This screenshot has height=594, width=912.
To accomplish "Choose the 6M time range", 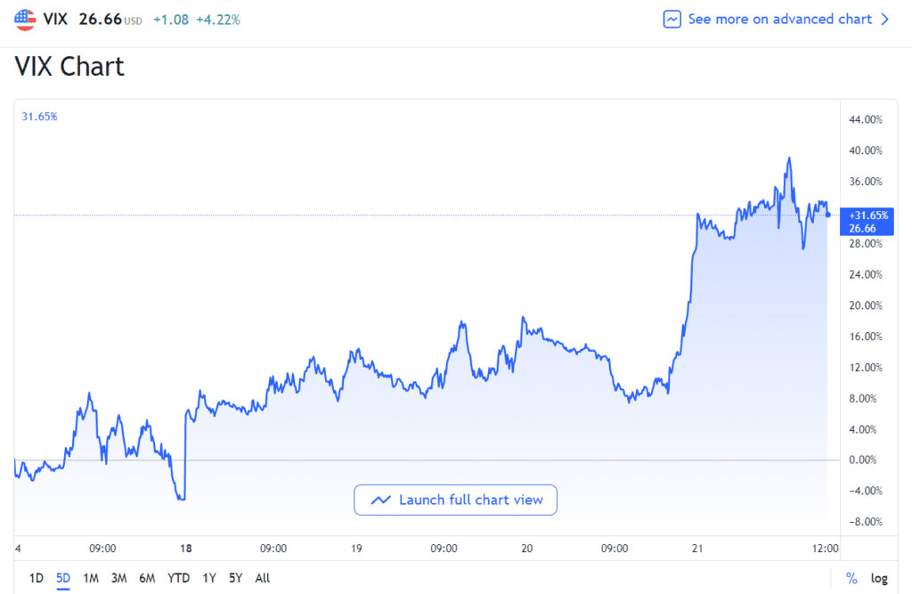I will [147, 578].
